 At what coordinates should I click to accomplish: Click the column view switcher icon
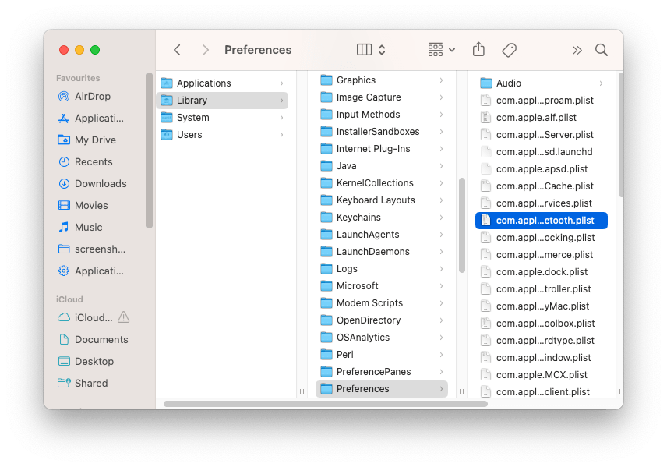point(371,50)
